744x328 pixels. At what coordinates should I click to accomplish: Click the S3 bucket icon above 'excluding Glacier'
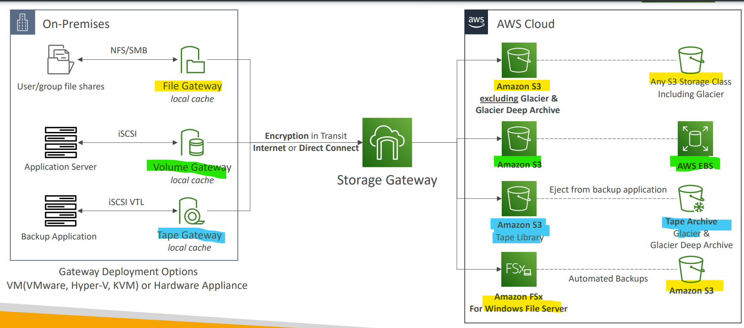tap(519, 60)
